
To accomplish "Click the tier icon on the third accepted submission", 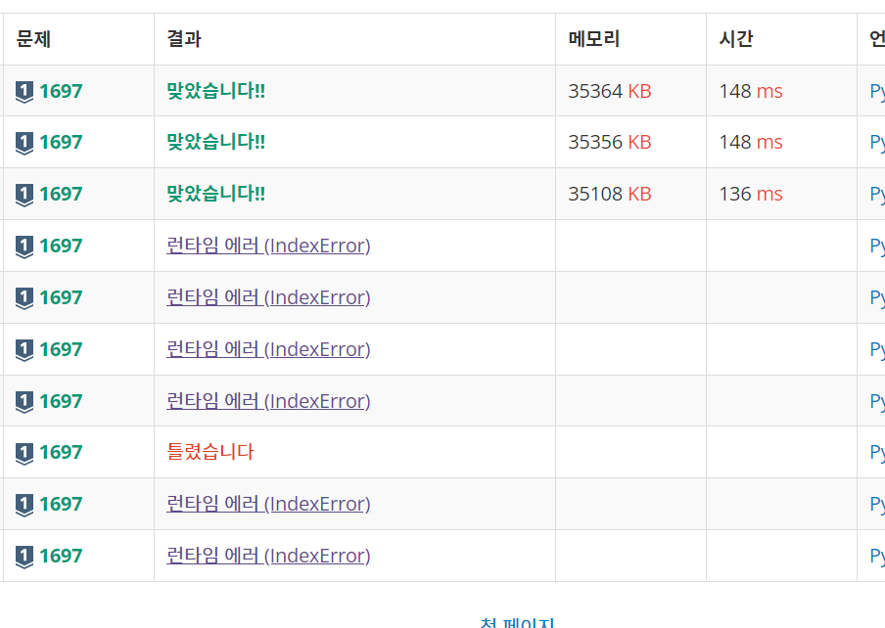I will click(23, 193).
